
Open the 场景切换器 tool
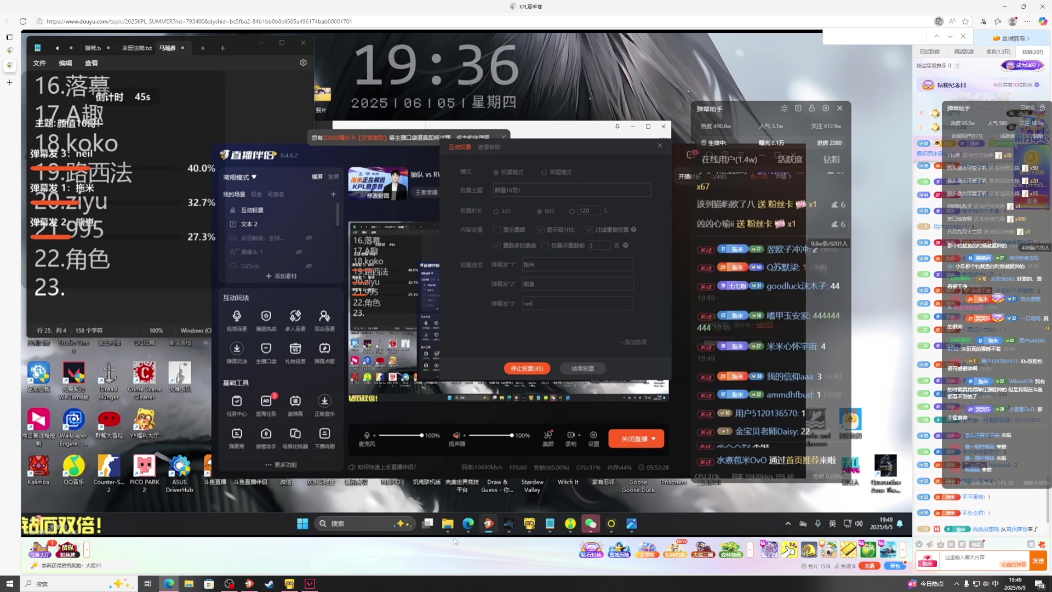point(295,439)
